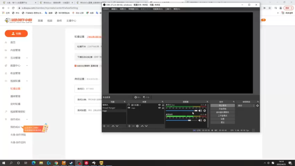Pop out the Scenes dock icon
Screen dimensions: 295x166
125,102
